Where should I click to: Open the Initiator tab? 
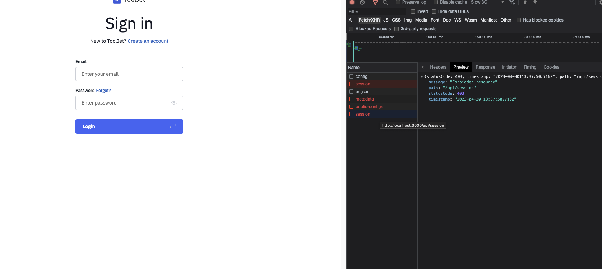[509, 67]
